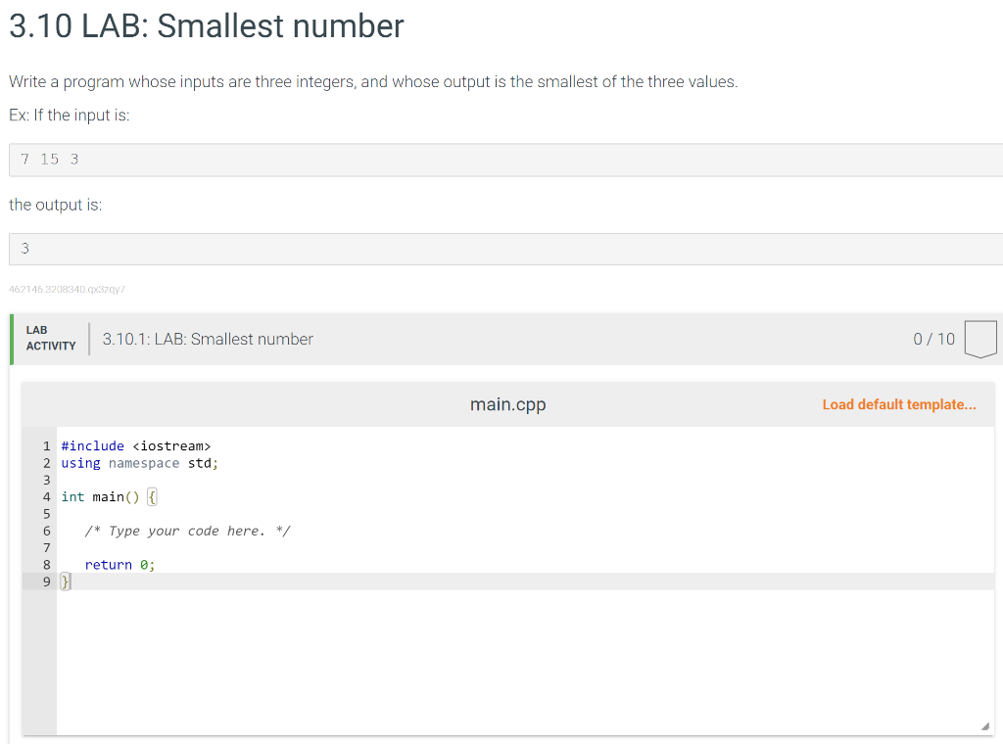Click the closing brace on line 9
The width and height of the screenshot is (1003, 744).
[x=65, y=581]
